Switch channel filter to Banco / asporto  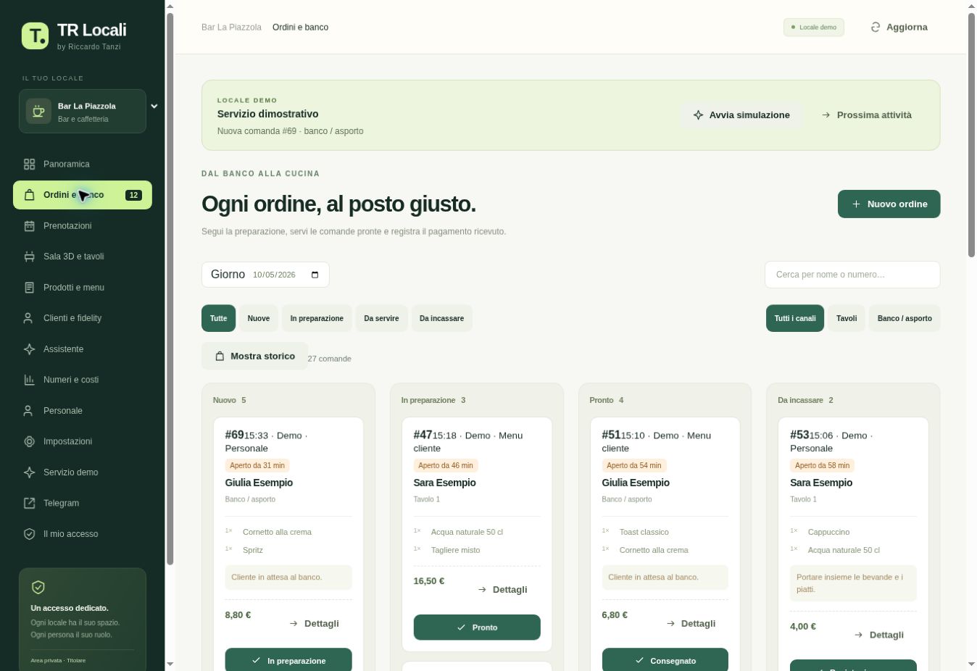pyautogui.click(x=905, y=318)
